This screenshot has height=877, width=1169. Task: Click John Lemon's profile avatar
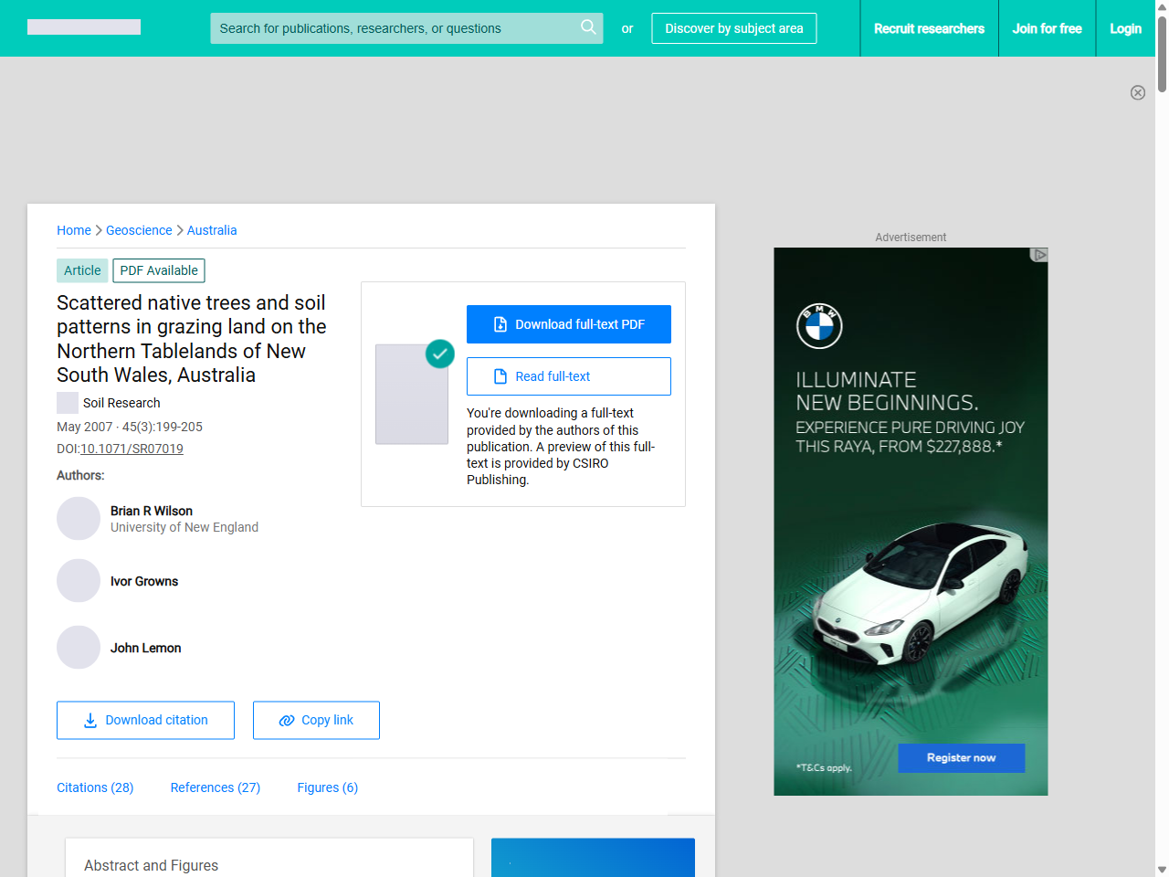coord(79,648)
